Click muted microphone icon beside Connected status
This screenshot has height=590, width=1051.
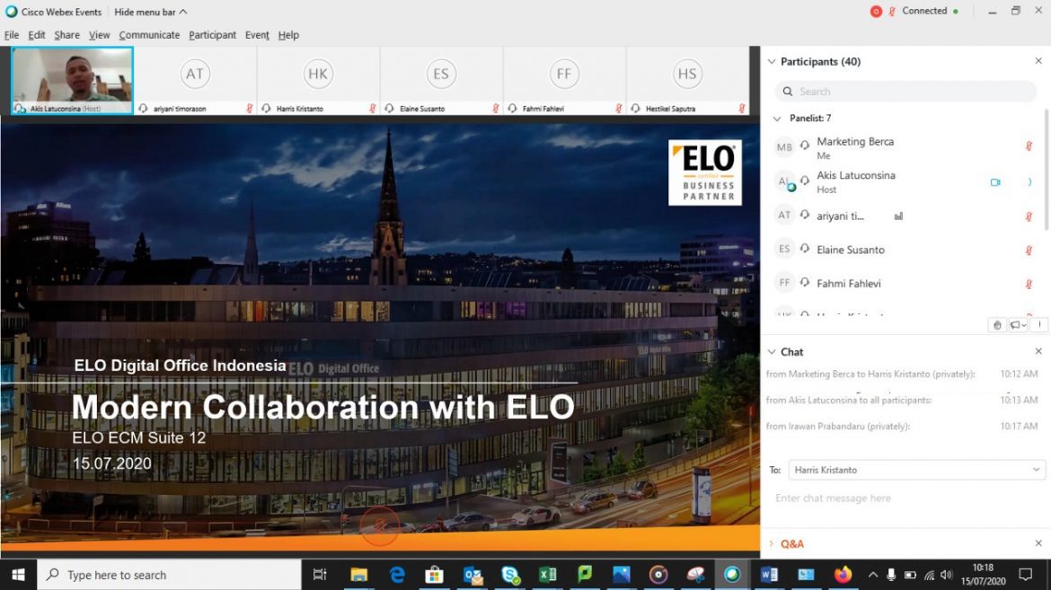(891, 12)
